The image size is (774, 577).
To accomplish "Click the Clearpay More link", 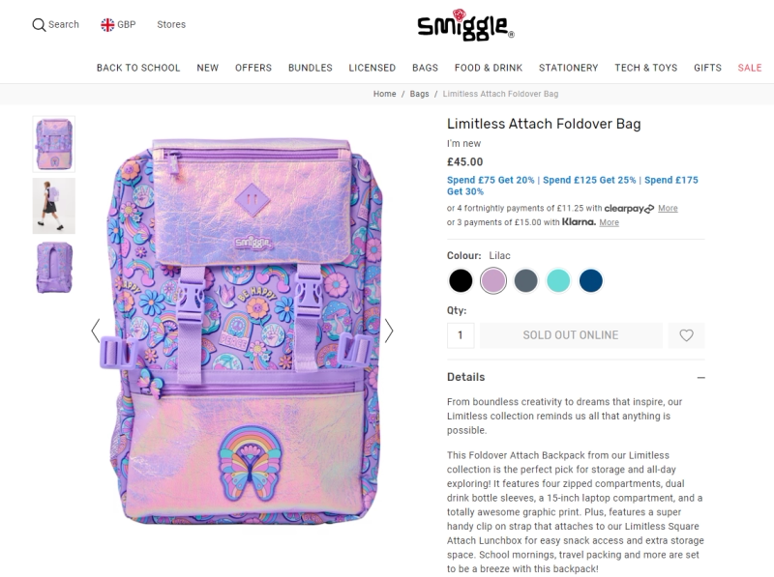I will 668,208.
